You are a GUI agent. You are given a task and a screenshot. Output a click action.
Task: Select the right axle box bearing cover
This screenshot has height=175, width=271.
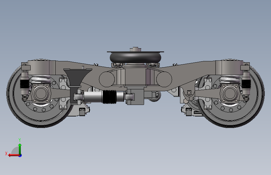(230, 93)
